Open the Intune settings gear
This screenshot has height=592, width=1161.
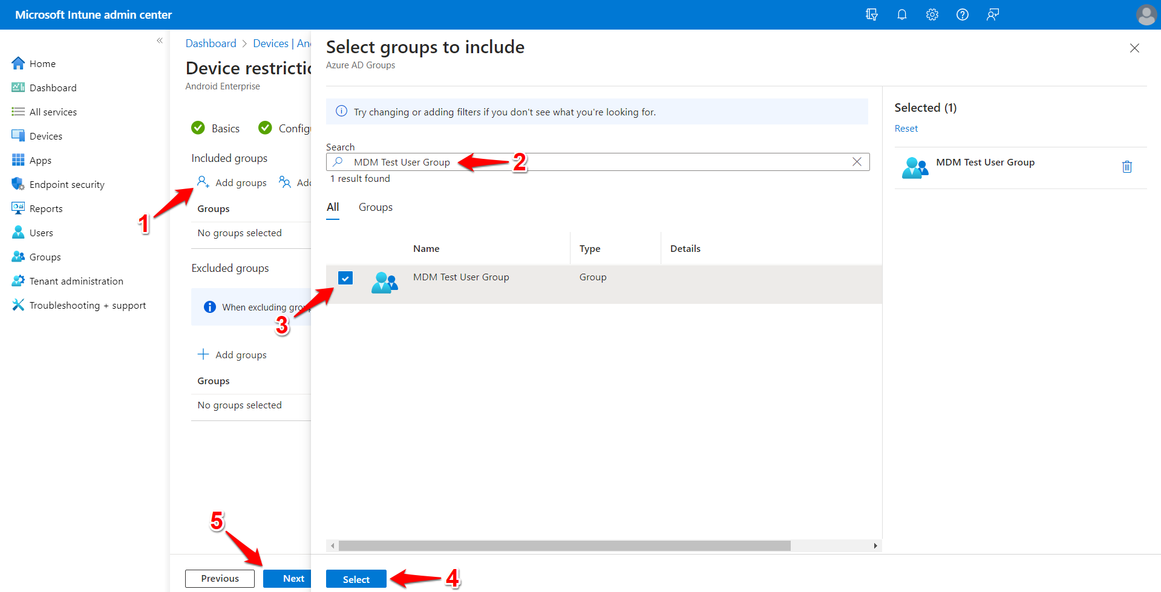tap(932, 14)
